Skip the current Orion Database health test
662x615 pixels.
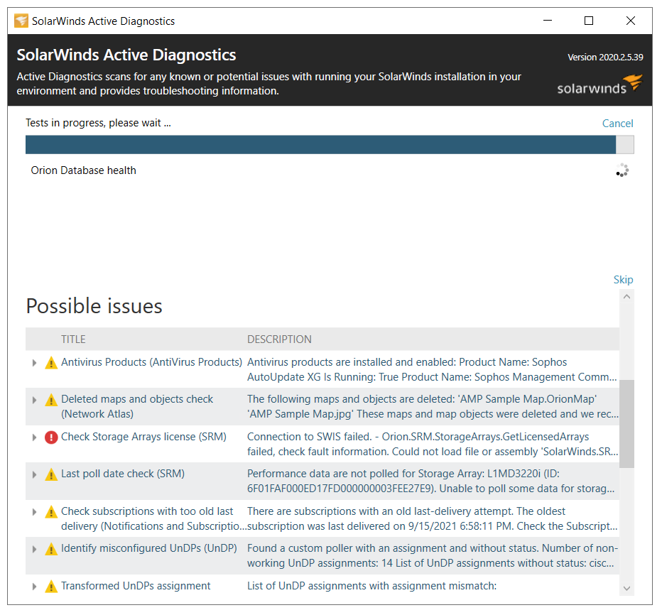pyautogui.click(x=623, y=279)
